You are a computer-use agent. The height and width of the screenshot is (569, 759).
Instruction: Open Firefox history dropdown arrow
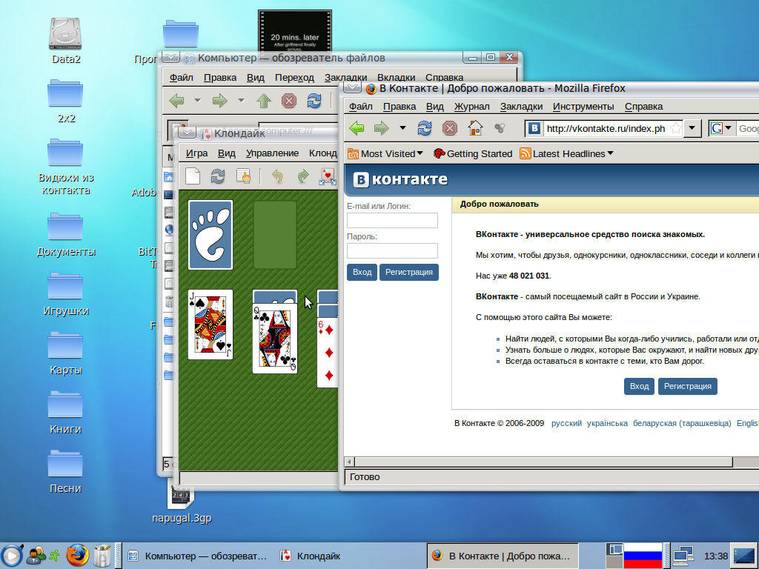(402, 128)
